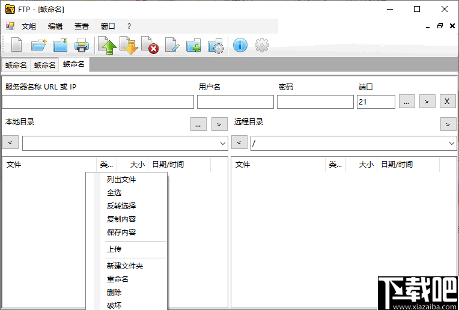Viewport: 459px width, 310px height.
Task: Choose 重命名 from context menu
Action: pyautogui.click(x=126, y=279)
